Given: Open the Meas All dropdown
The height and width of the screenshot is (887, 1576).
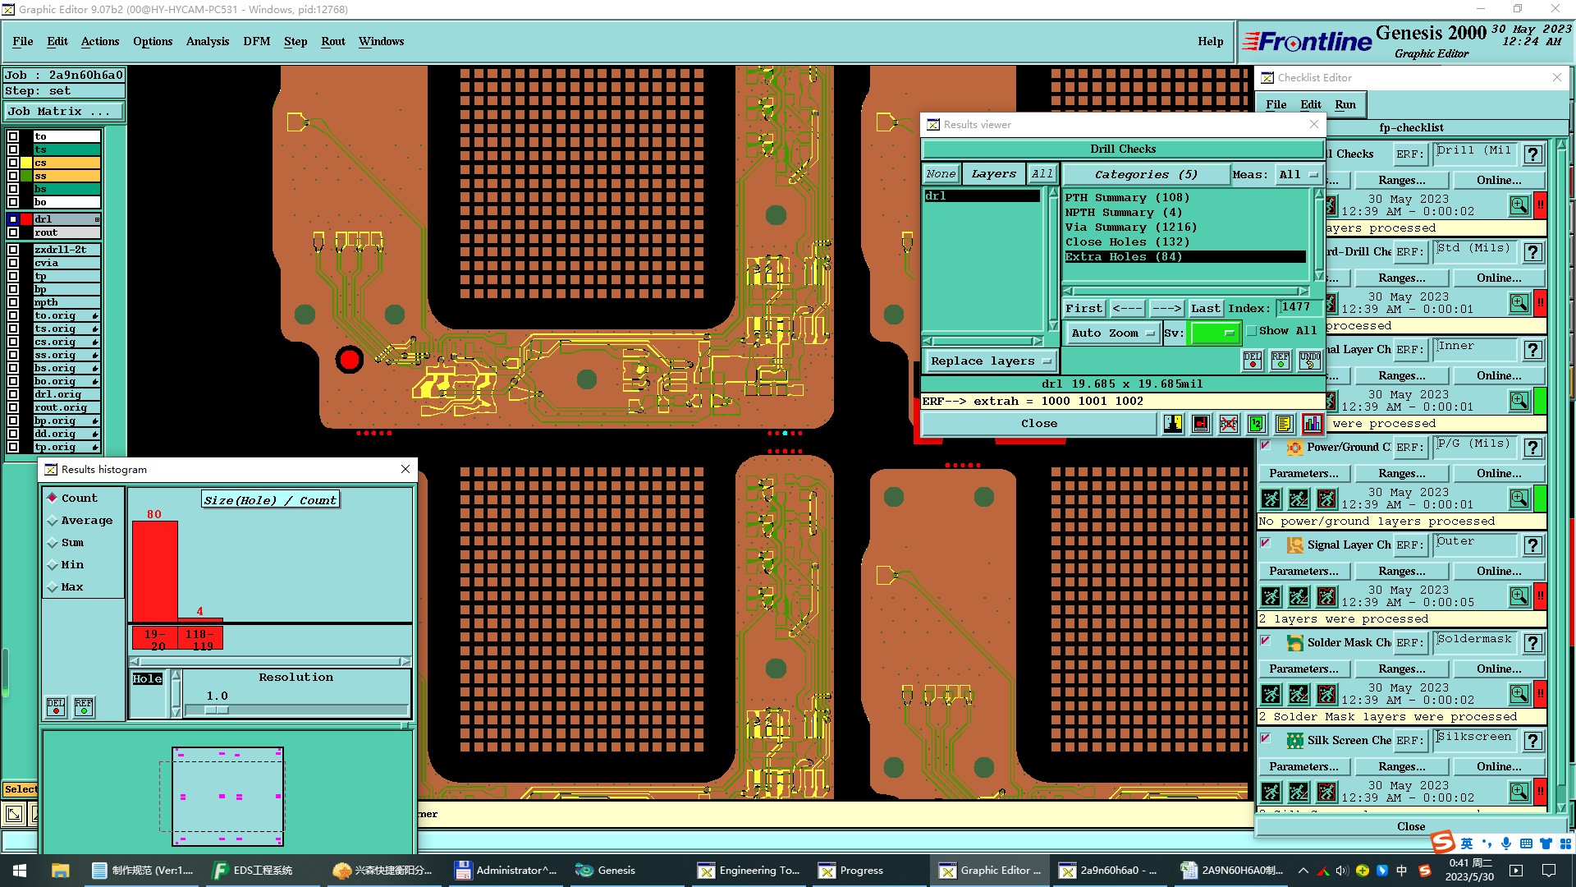Looking at the screenshot, I should coord(1298,175).
